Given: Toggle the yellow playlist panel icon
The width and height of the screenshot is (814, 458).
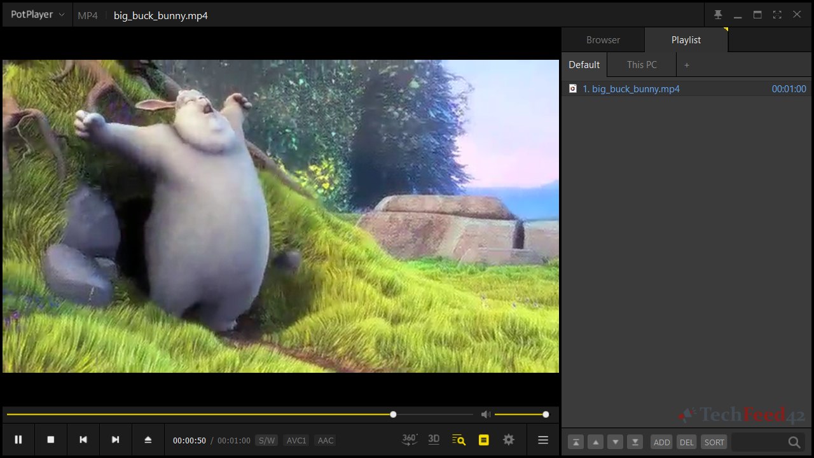Looking at the screenshot, I should coord(483,440).
